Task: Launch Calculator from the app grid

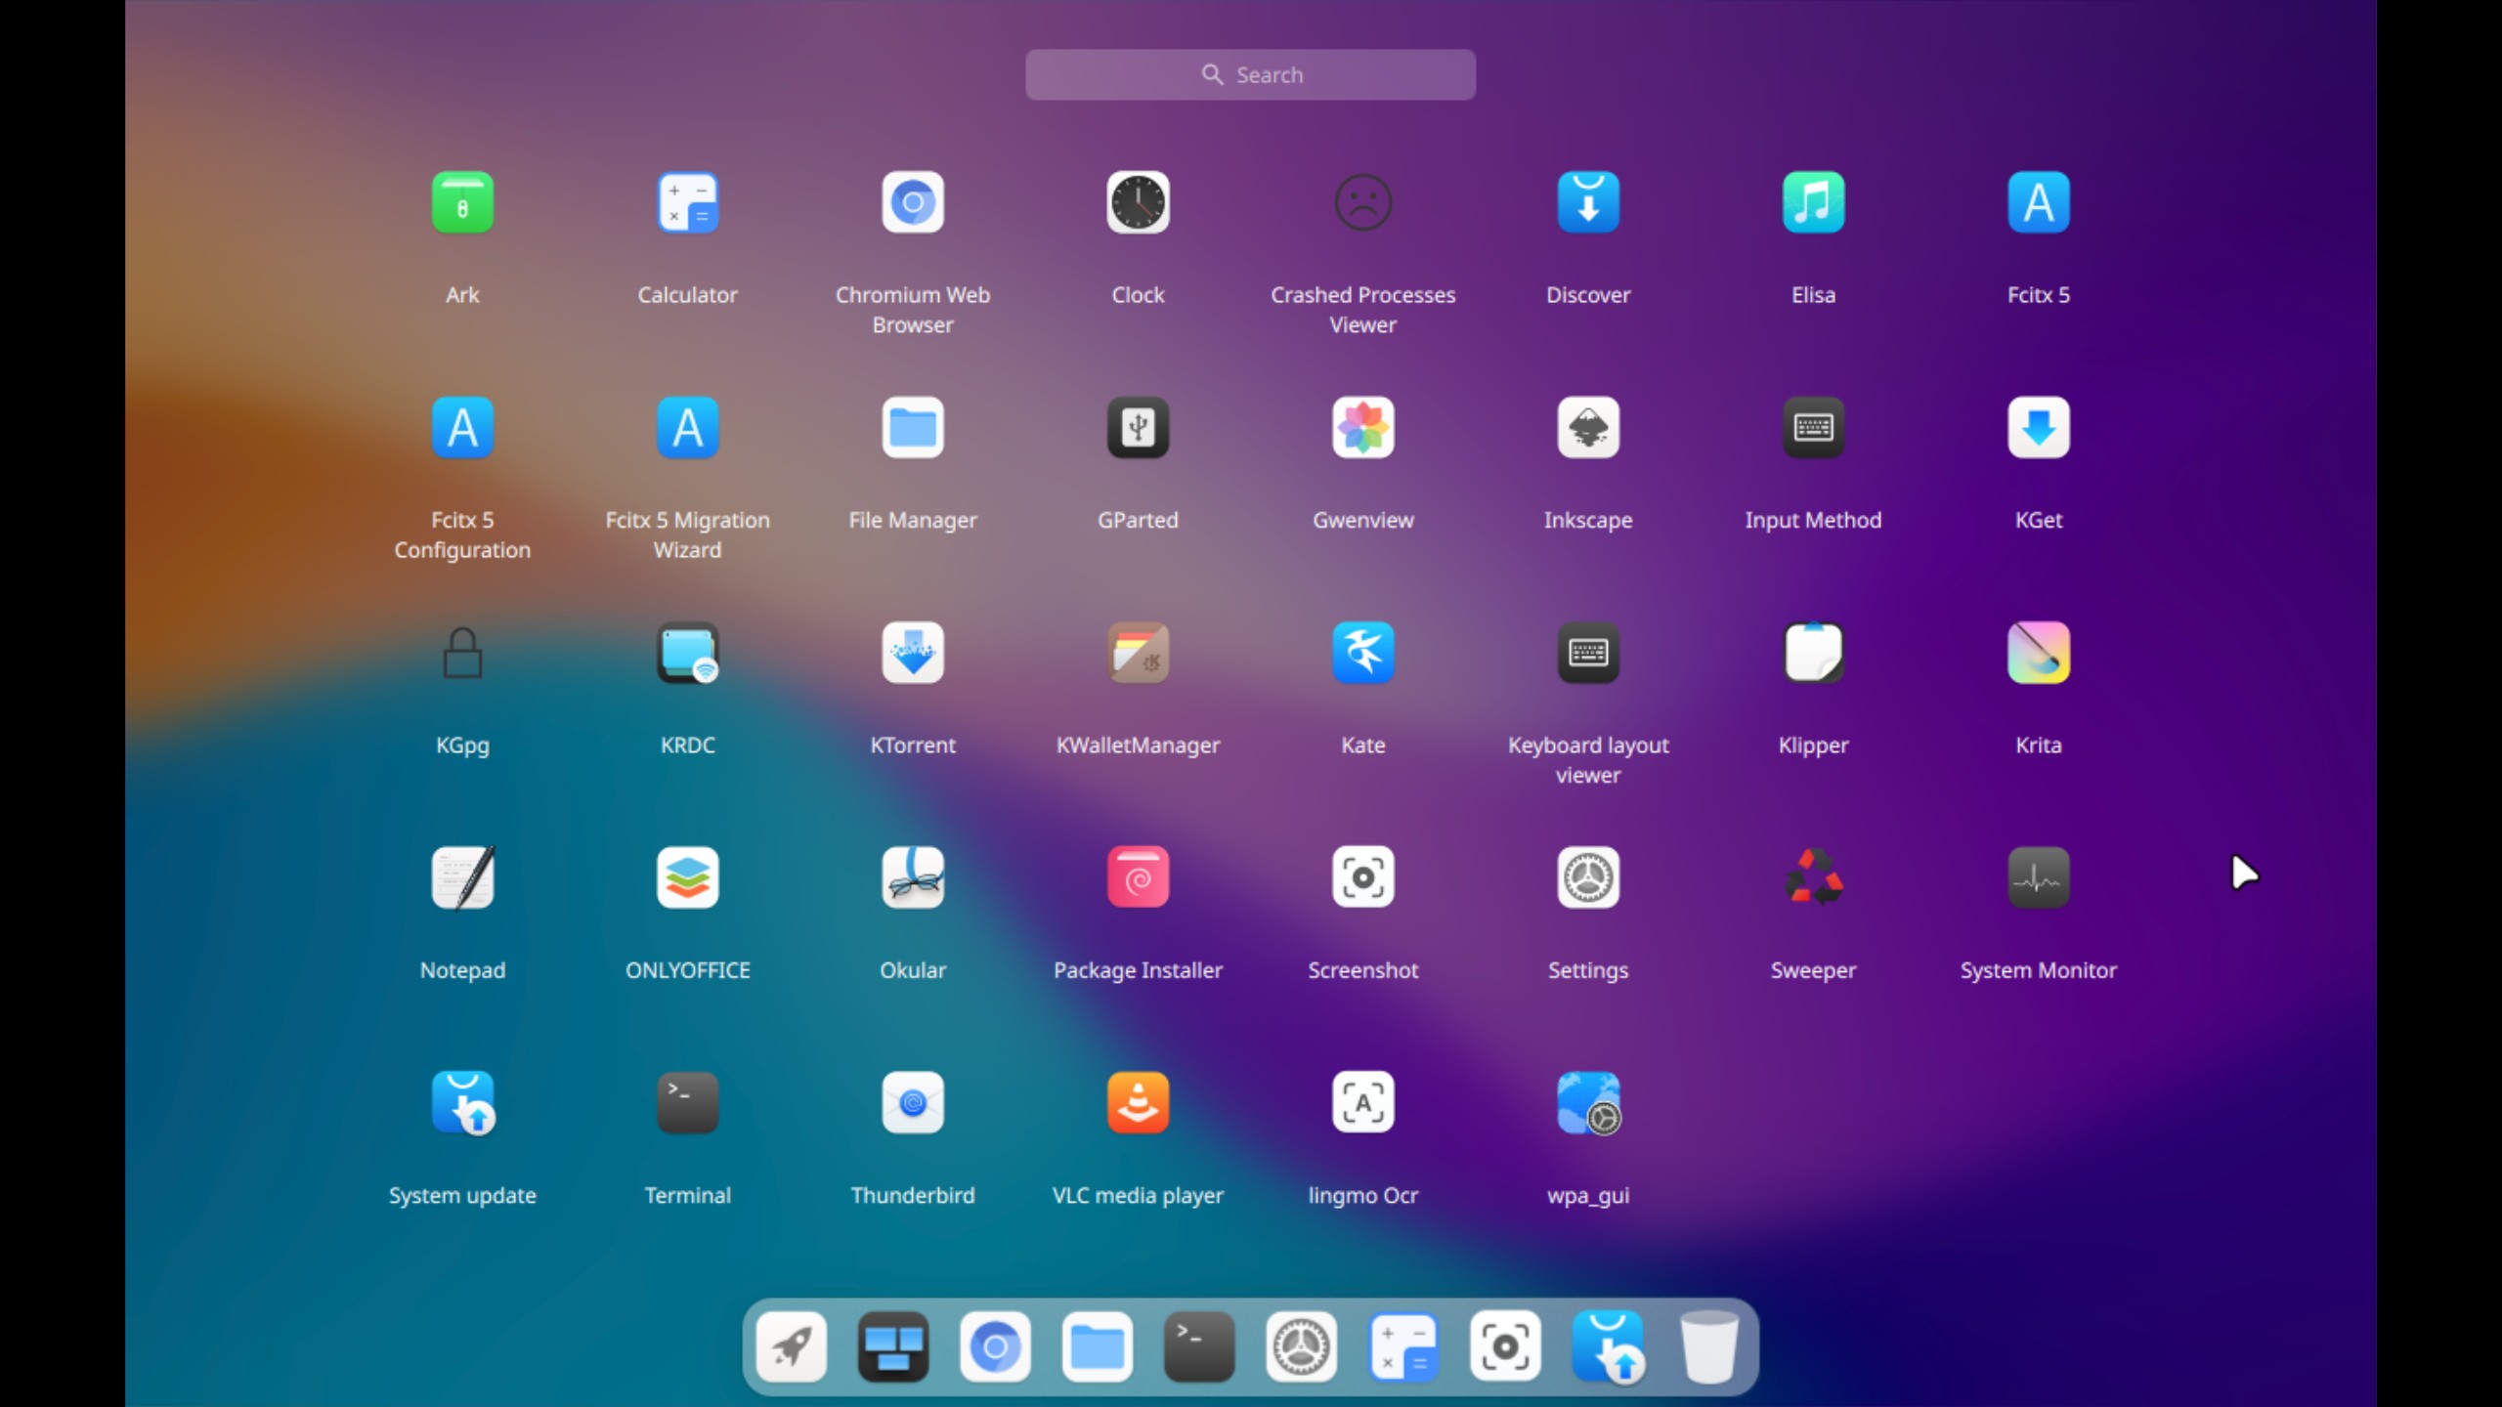Action: 687,203
